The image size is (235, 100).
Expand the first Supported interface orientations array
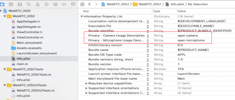tap(86, 88)
